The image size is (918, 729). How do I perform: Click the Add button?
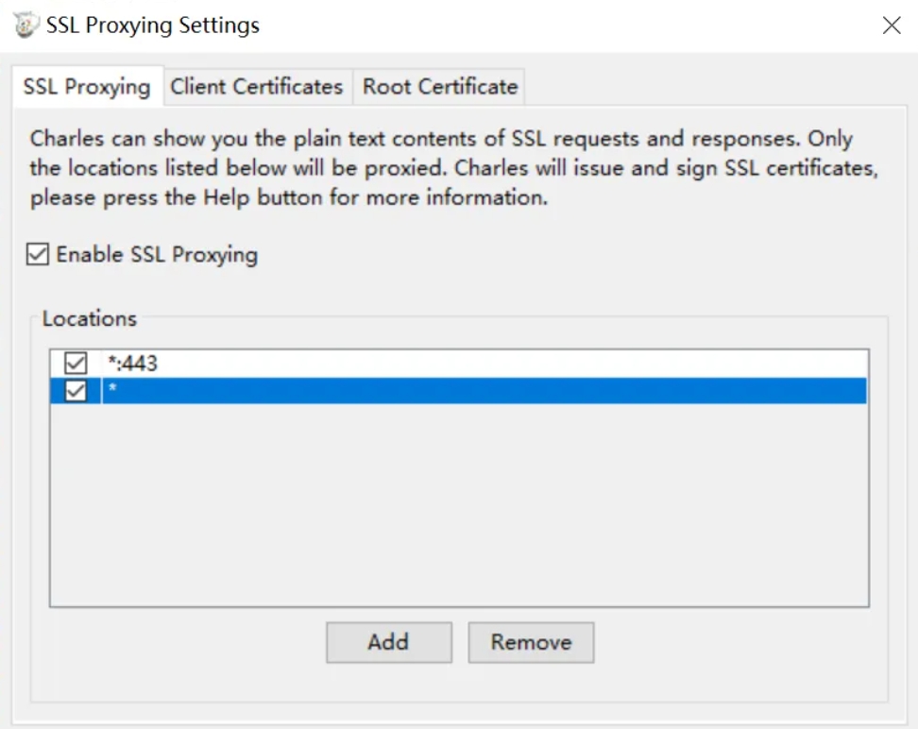(x=389, y=642)
